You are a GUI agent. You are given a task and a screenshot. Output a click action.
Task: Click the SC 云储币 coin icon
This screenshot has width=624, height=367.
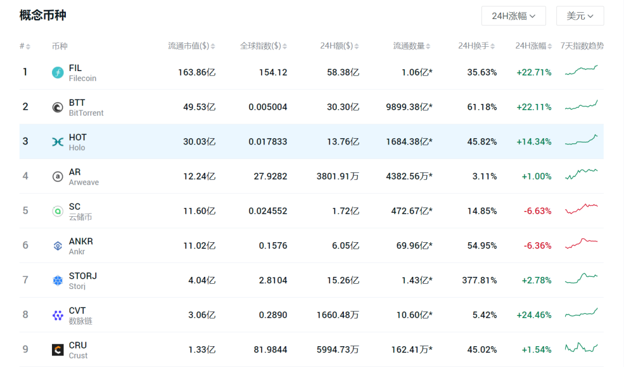click(x=58, y=211)
